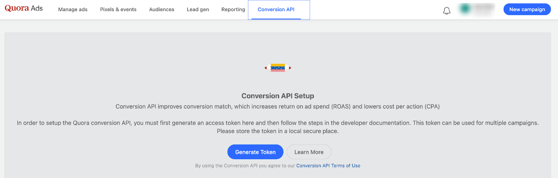Click the right red tip of the pencil graphic
The image size is (558, 178).
click(x=290, y=68)
